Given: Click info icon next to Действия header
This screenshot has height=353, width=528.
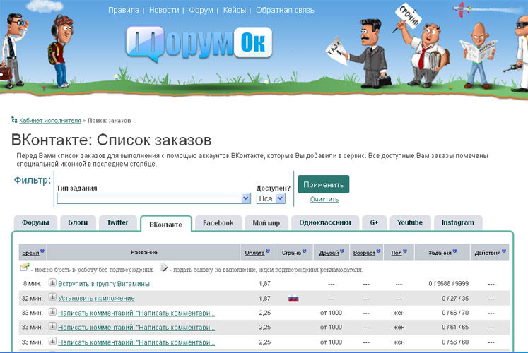Looking at the screenshot, I should coord(504,251).
